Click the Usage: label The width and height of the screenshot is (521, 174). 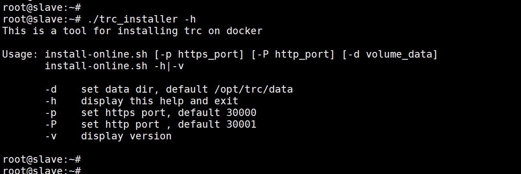click(x=20, y=54)
